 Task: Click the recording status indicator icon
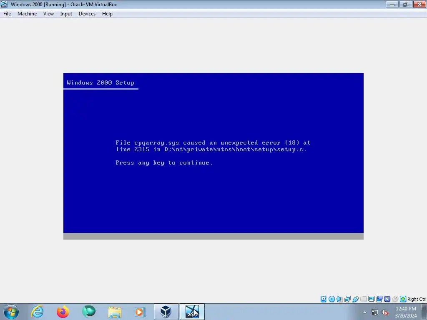pyautogui.click(x=379, y=299)
